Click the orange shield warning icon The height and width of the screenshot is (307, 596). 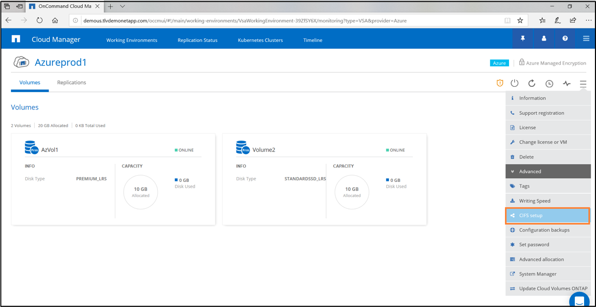[500, 83]
